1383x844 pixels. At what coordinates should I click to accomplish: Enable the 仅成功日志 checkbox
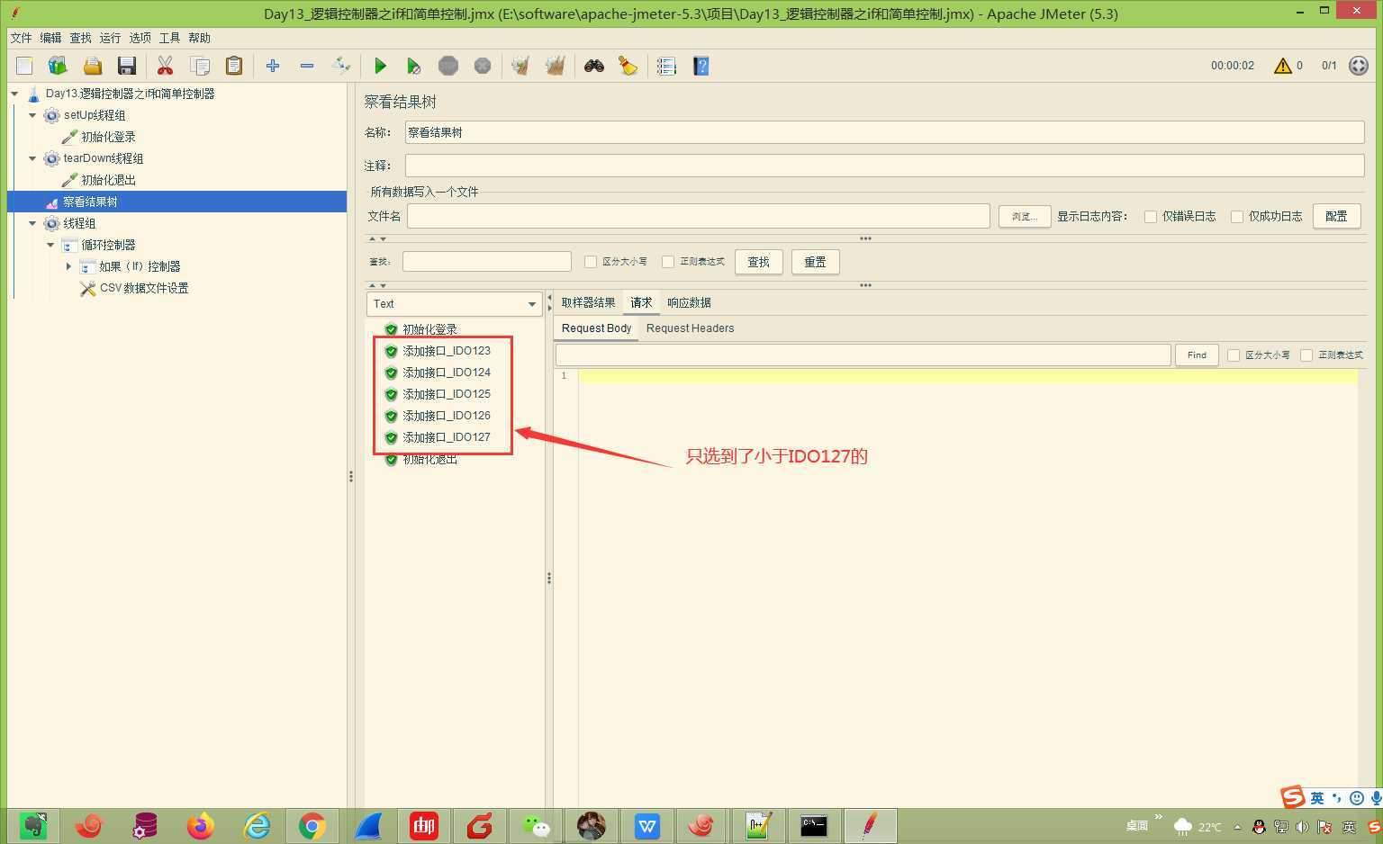tap(1237, 216)
